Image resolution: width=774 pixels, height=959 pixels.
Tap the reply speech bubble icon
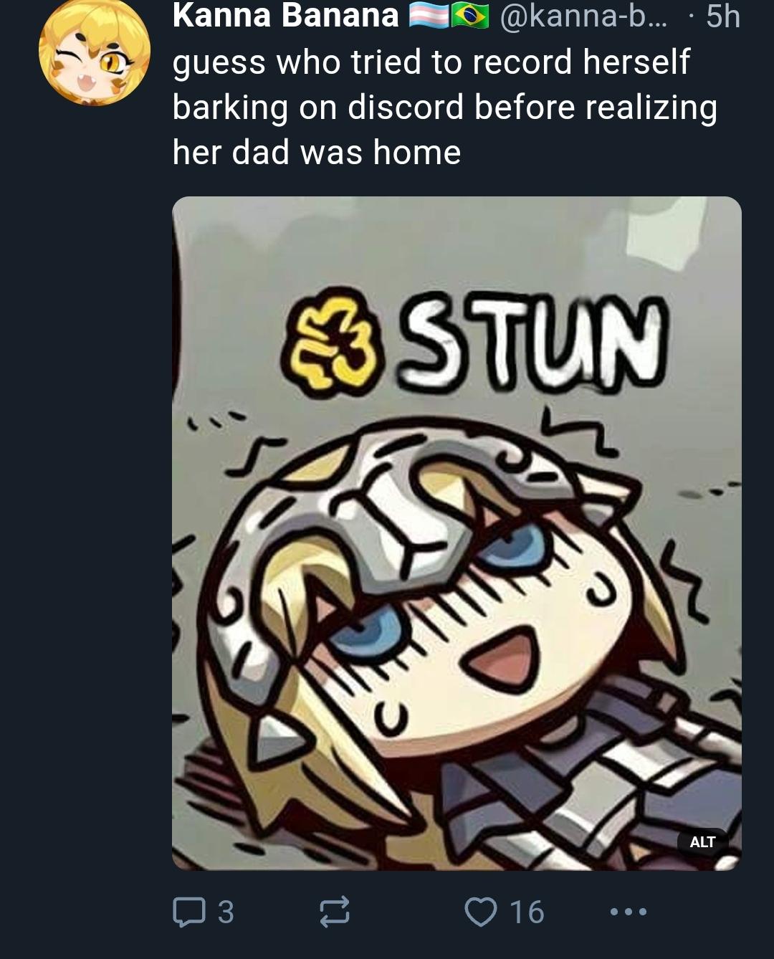tap(189, 912)
